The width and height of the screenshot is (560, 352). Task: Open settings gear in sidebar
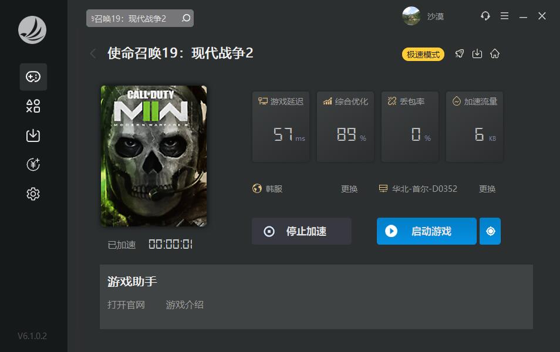pyautogui.click(x=33, y=194)
